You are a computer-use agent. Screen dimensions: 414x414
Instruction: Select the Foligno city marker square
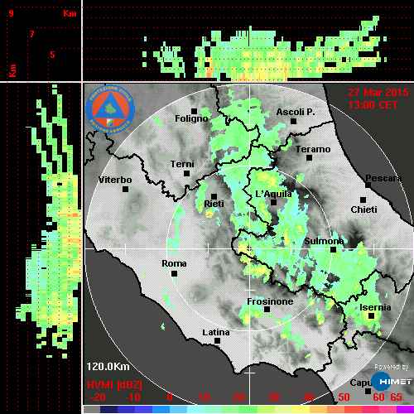(195, 111)
